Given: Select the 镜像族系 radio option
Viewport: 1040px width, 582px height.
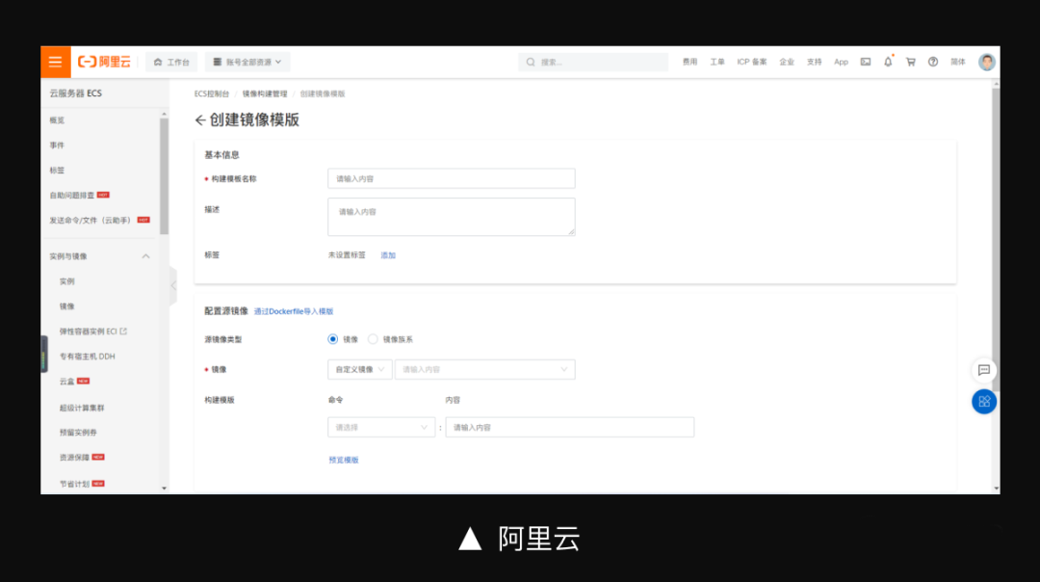Looking at the screenshot, I should click(373, 339).
